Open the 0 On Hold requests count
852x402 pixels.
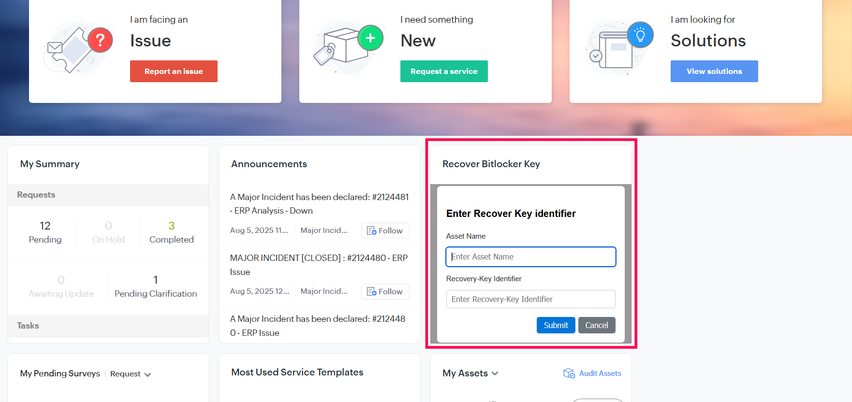pos(108,232)
